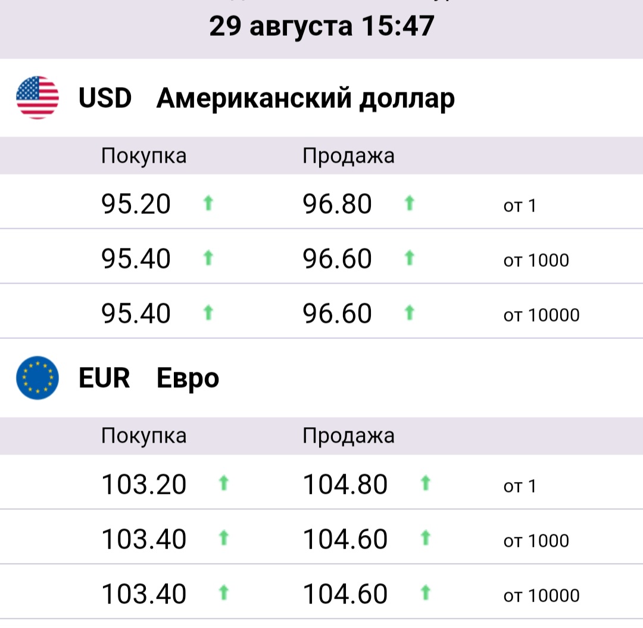This screenshot has width=643, height=628.
Task: Select EUR buy rate 103.20
Action: click(x=143, y=484)
